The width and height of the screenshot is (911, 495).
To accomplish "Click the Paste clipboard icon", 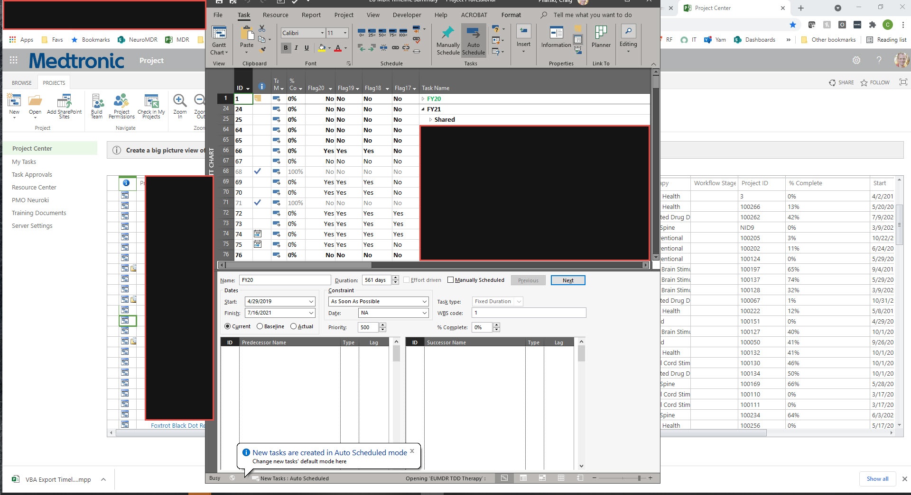I will [x=247, y=33].
